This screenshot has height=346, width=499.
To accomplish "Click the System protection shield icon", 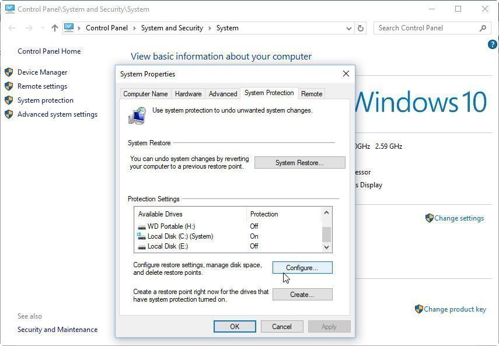I will (x=9, y=100).
